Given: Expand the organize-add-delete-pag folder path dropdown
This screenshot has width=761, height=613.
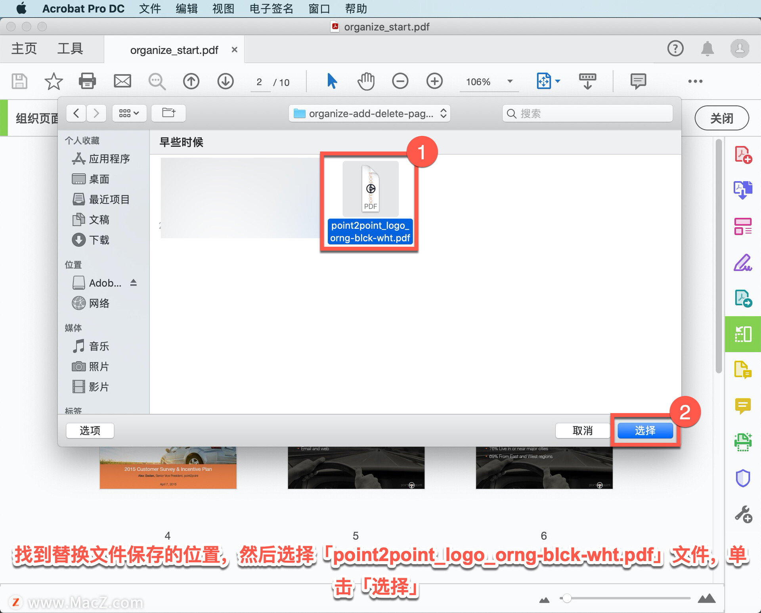Looking at the screenshot, I should tap(369, 114).
